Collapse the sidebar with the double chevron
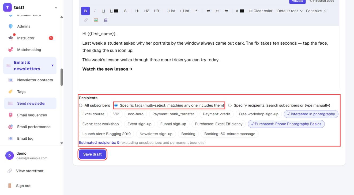Viewport: 354px width, 195px height. [56, 7]
